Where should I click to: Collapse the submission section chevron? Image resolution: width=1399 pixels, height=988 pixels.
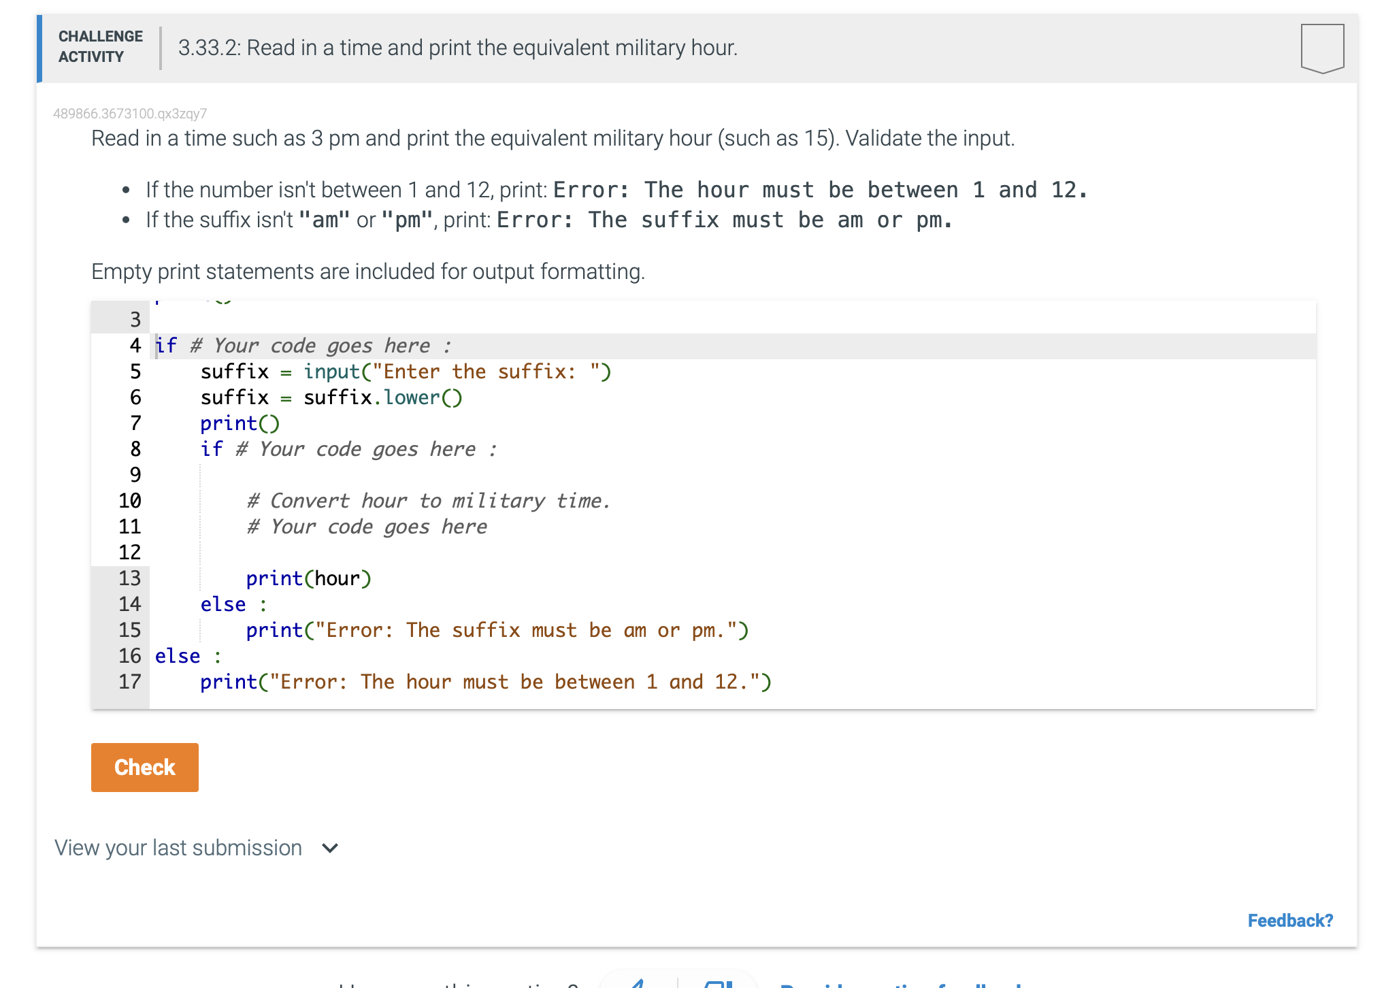(x=329, y=849)
